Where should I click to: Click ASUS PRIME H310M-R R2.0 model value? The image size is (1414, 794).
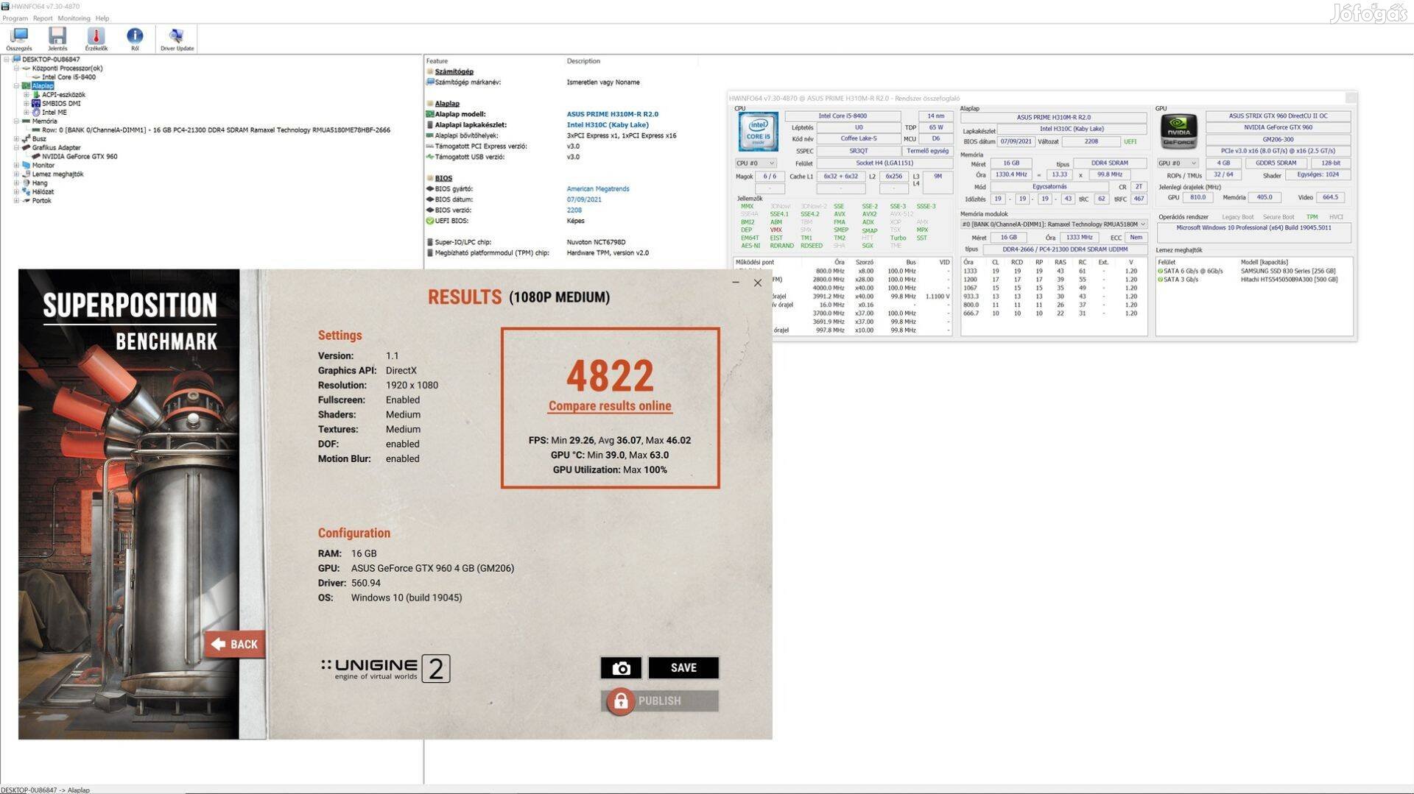(613, 114)
